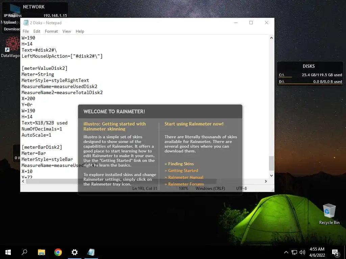Maximize the 2 Disks Notepad window
The image size is (346, 259).
tap(251, 23)
